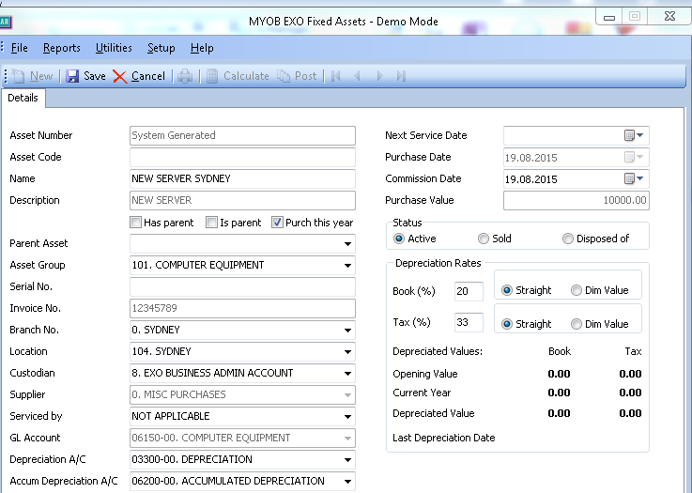692x493 pixels.
Task: Click the Cancel button label
Action: [x=147, y=76]
